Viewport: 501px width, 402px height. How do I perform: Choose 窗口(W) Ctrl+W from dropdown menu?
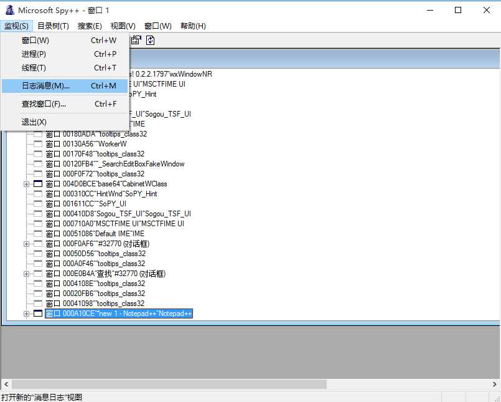click(65, 41)
